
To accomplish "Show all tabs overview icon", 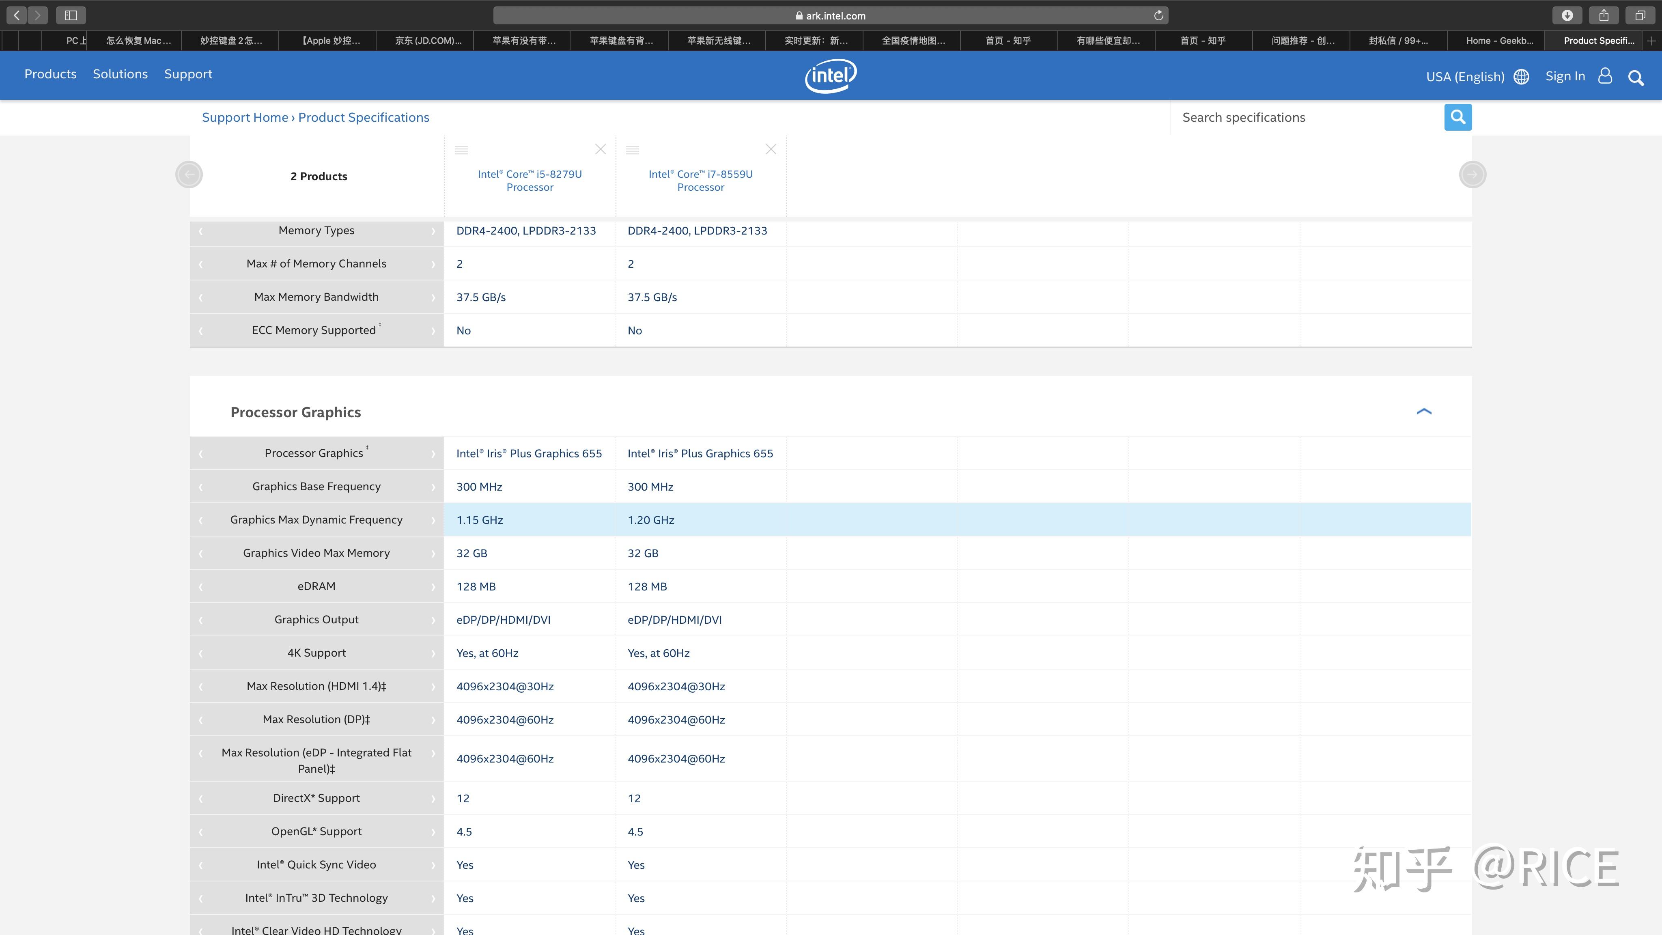I will tap(1640, 15).
